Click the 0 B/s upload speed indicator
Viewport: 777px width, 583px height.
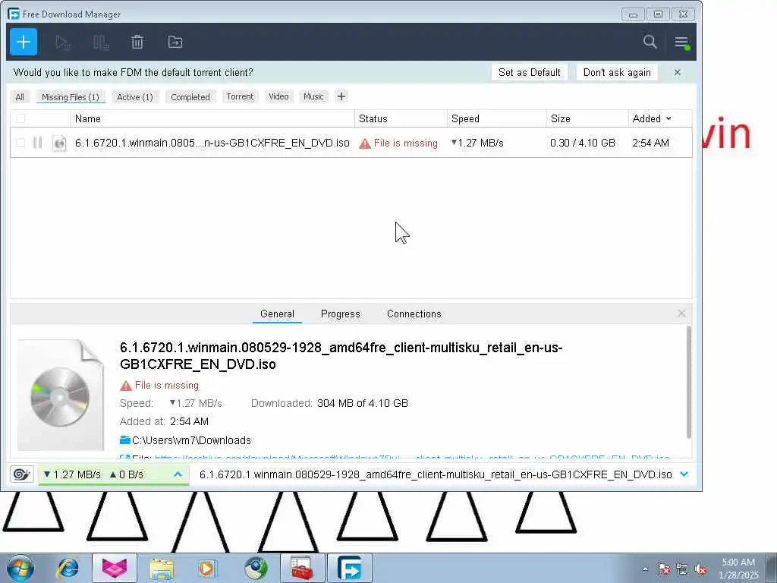127,474
